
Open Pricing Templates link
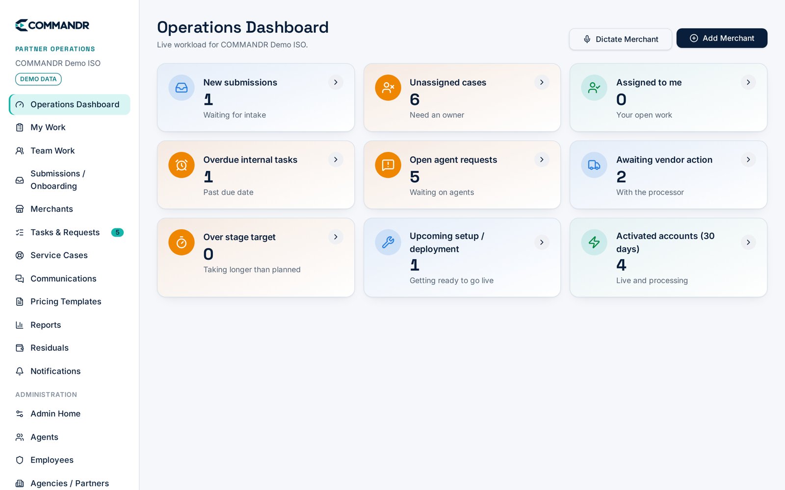(x=70, y=302)
